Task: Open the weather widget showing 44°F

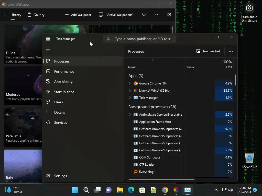Action: [x=14, y=190]
